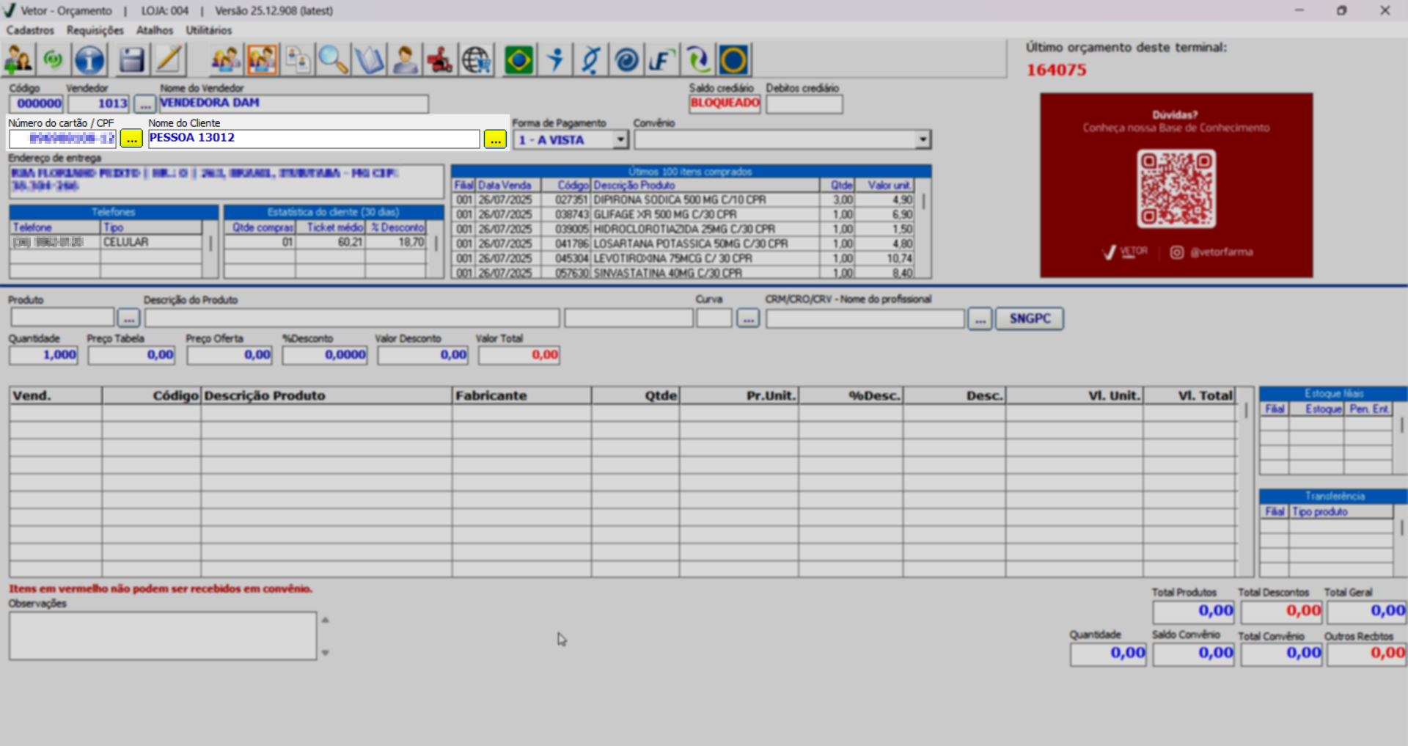Click the Brazil flag icon

pos(518,60)
